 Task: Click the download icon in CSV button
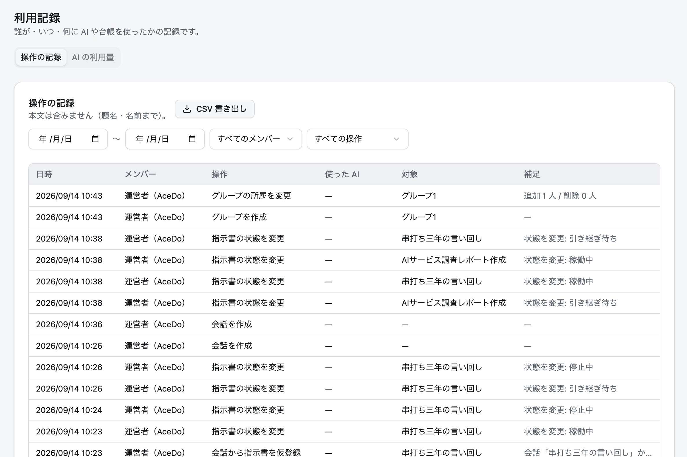tap(187, 109)
